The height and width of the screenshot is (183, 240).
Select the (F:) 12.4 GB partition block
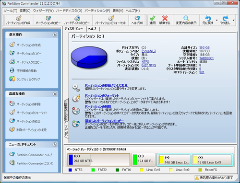click(x=144, y=160)
